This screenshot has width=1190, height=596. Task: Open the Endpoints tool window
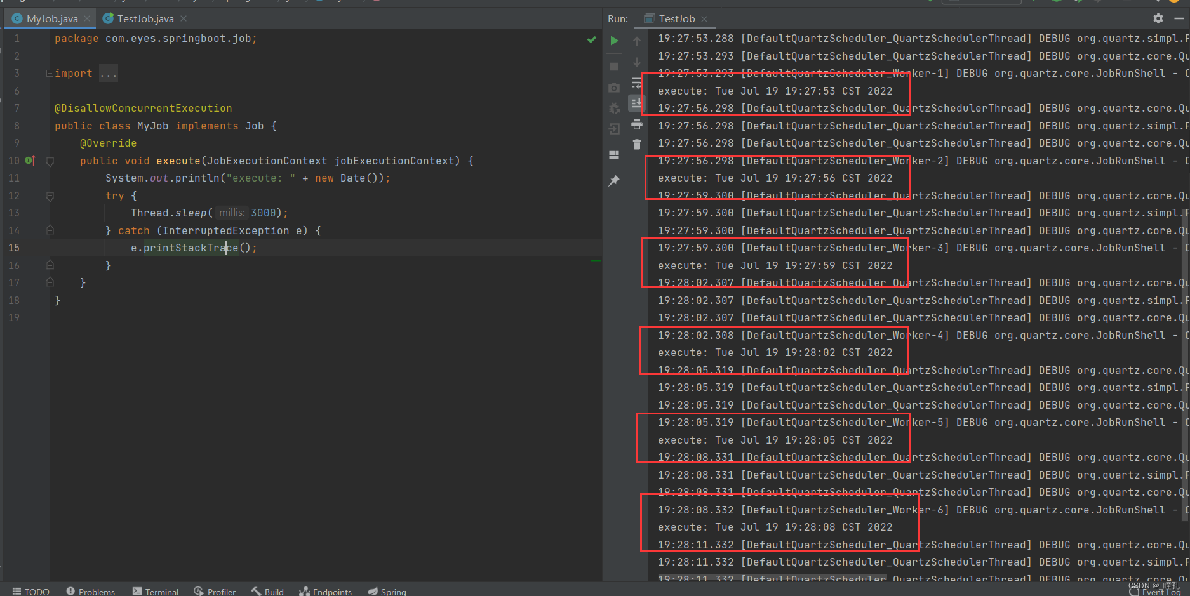[326, 591]
